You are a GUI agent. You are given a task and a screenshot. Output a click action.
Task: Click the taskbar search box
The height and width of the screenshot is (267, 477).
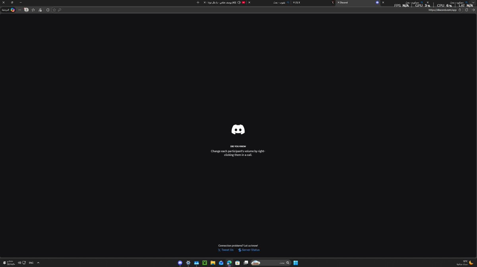click(x=270, y=263)
